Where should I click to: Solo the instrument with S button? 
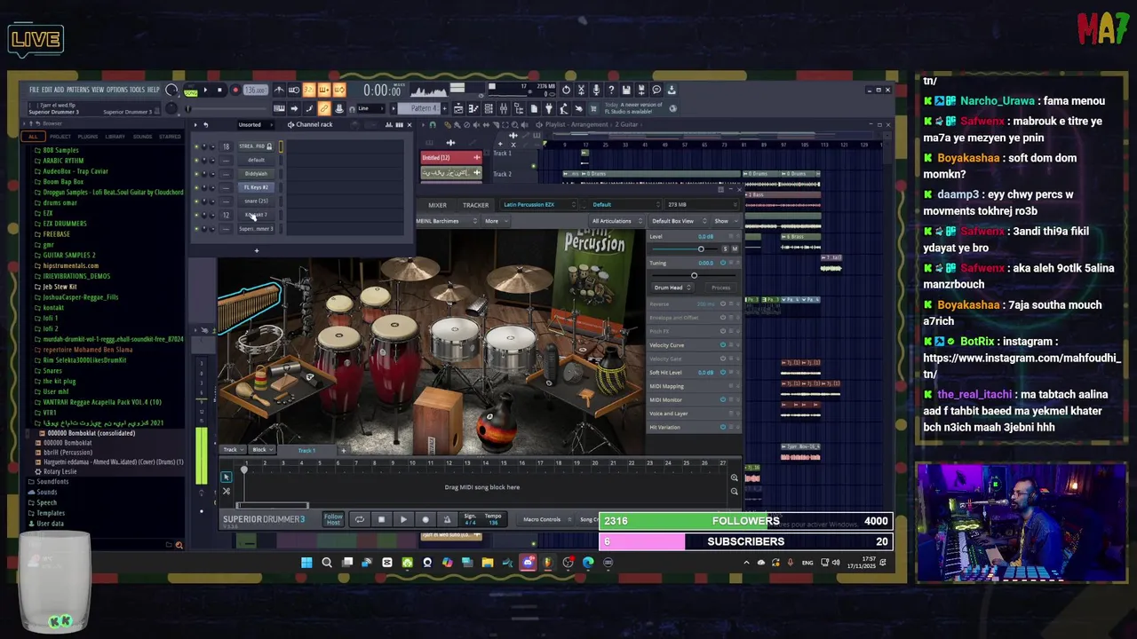[725, 249]
